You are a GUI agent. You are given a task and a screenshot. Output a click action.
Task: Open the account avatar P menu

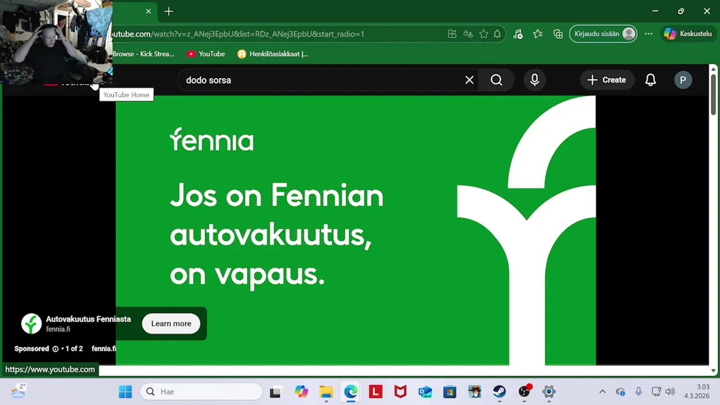[682, 80]
